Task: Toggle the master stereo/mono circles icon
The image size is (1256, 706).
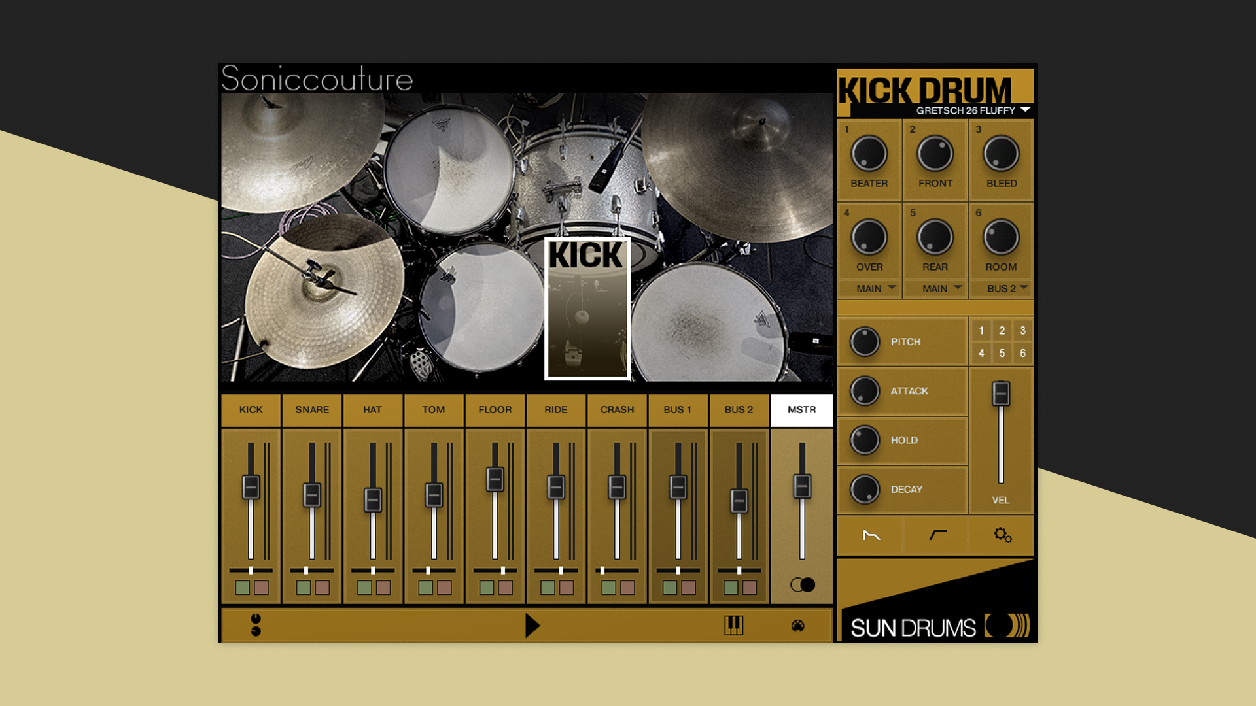Action: click(x=803, y=584)
